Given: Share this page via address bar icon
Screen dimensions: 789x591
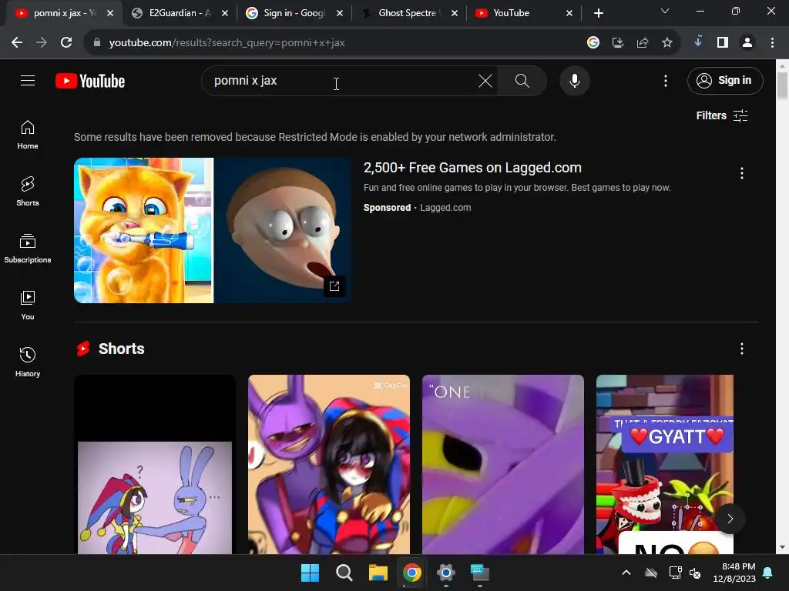Looking at the screenshot, I should point(643,43).
